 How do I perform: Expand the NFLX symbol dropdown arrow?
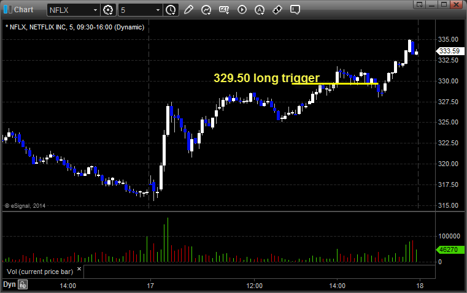[x=95, y=10]
